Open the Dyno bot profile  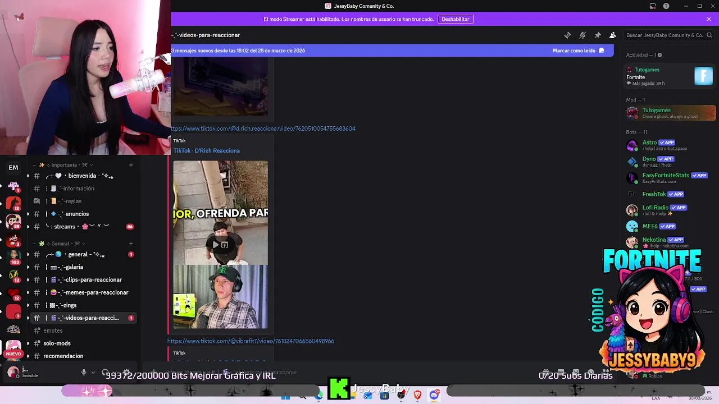pos(668,162)
